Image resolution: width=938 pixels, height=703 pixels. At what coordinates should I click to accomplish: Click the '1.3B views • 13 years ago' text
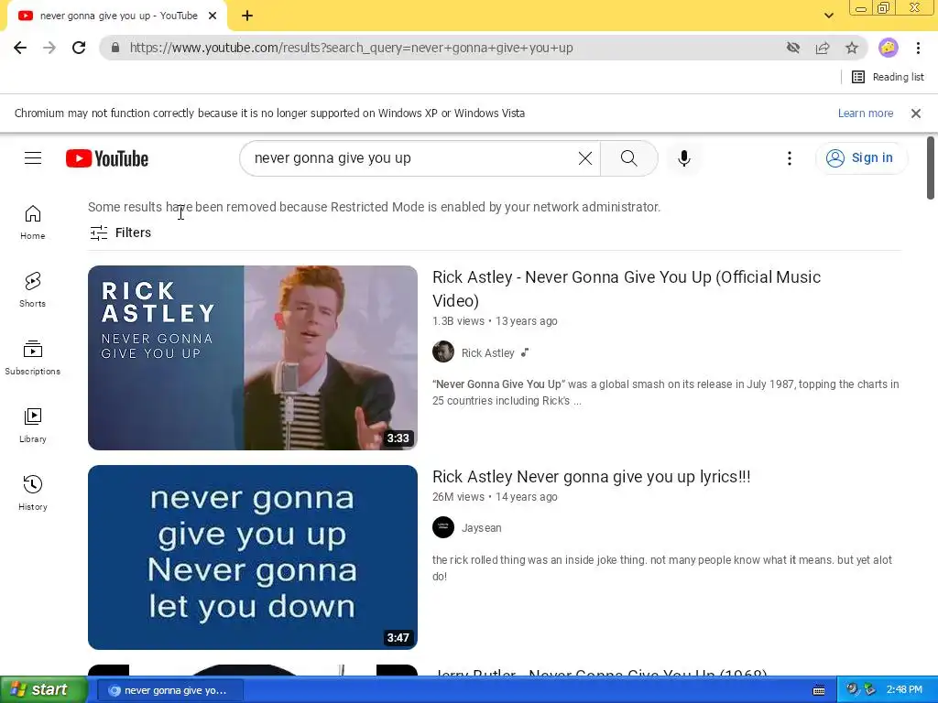495,321
